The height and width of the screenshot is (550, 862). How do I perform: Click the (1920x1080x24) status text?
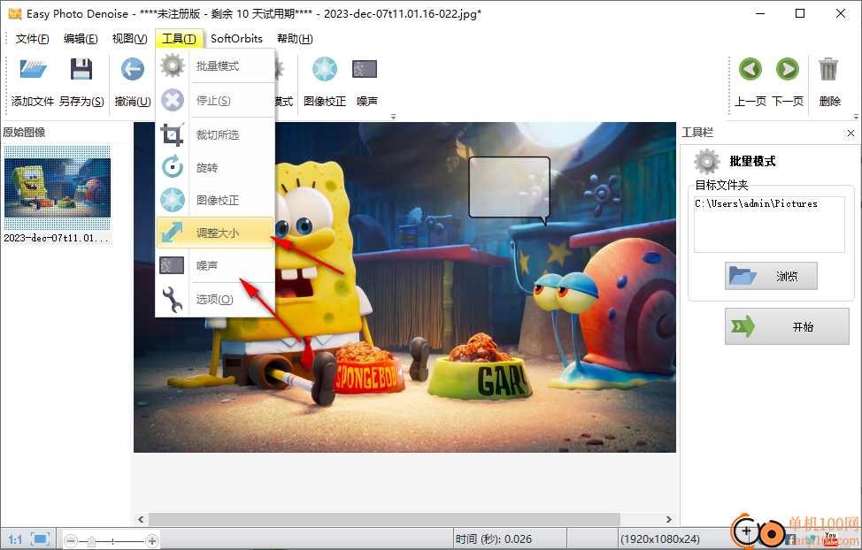tap(660, 539)
